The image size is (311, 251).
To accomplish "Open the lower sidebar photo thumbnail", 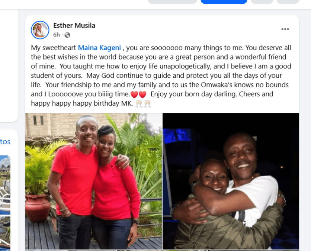I will pyautogui.click(x=5, y=234).
